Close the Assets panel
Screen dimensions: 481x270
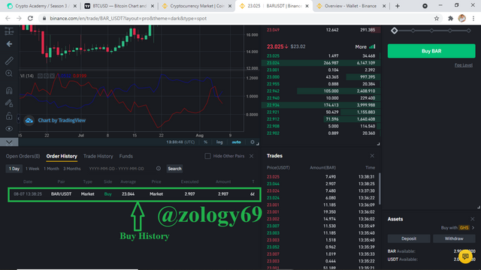pos(473,219)
